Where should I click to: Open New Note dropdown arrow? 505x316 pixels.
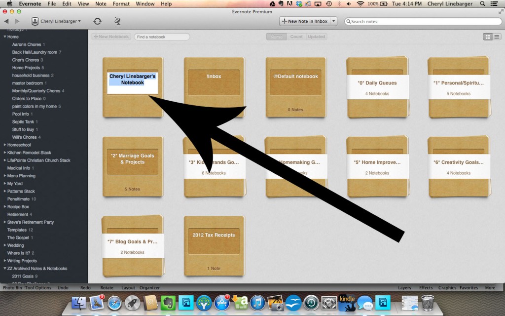tap(334, 21)
